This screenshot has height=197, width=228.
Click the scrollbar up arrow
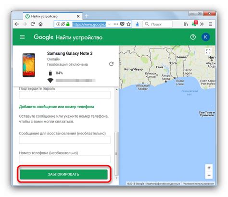pyautogui.click(x=116, y=89)
